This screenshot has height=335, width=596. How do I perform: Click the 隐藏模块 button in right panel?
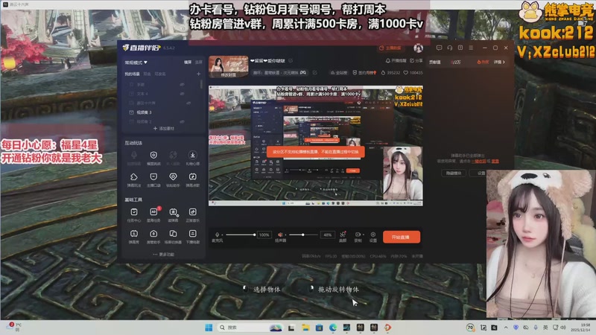[454, 173]
